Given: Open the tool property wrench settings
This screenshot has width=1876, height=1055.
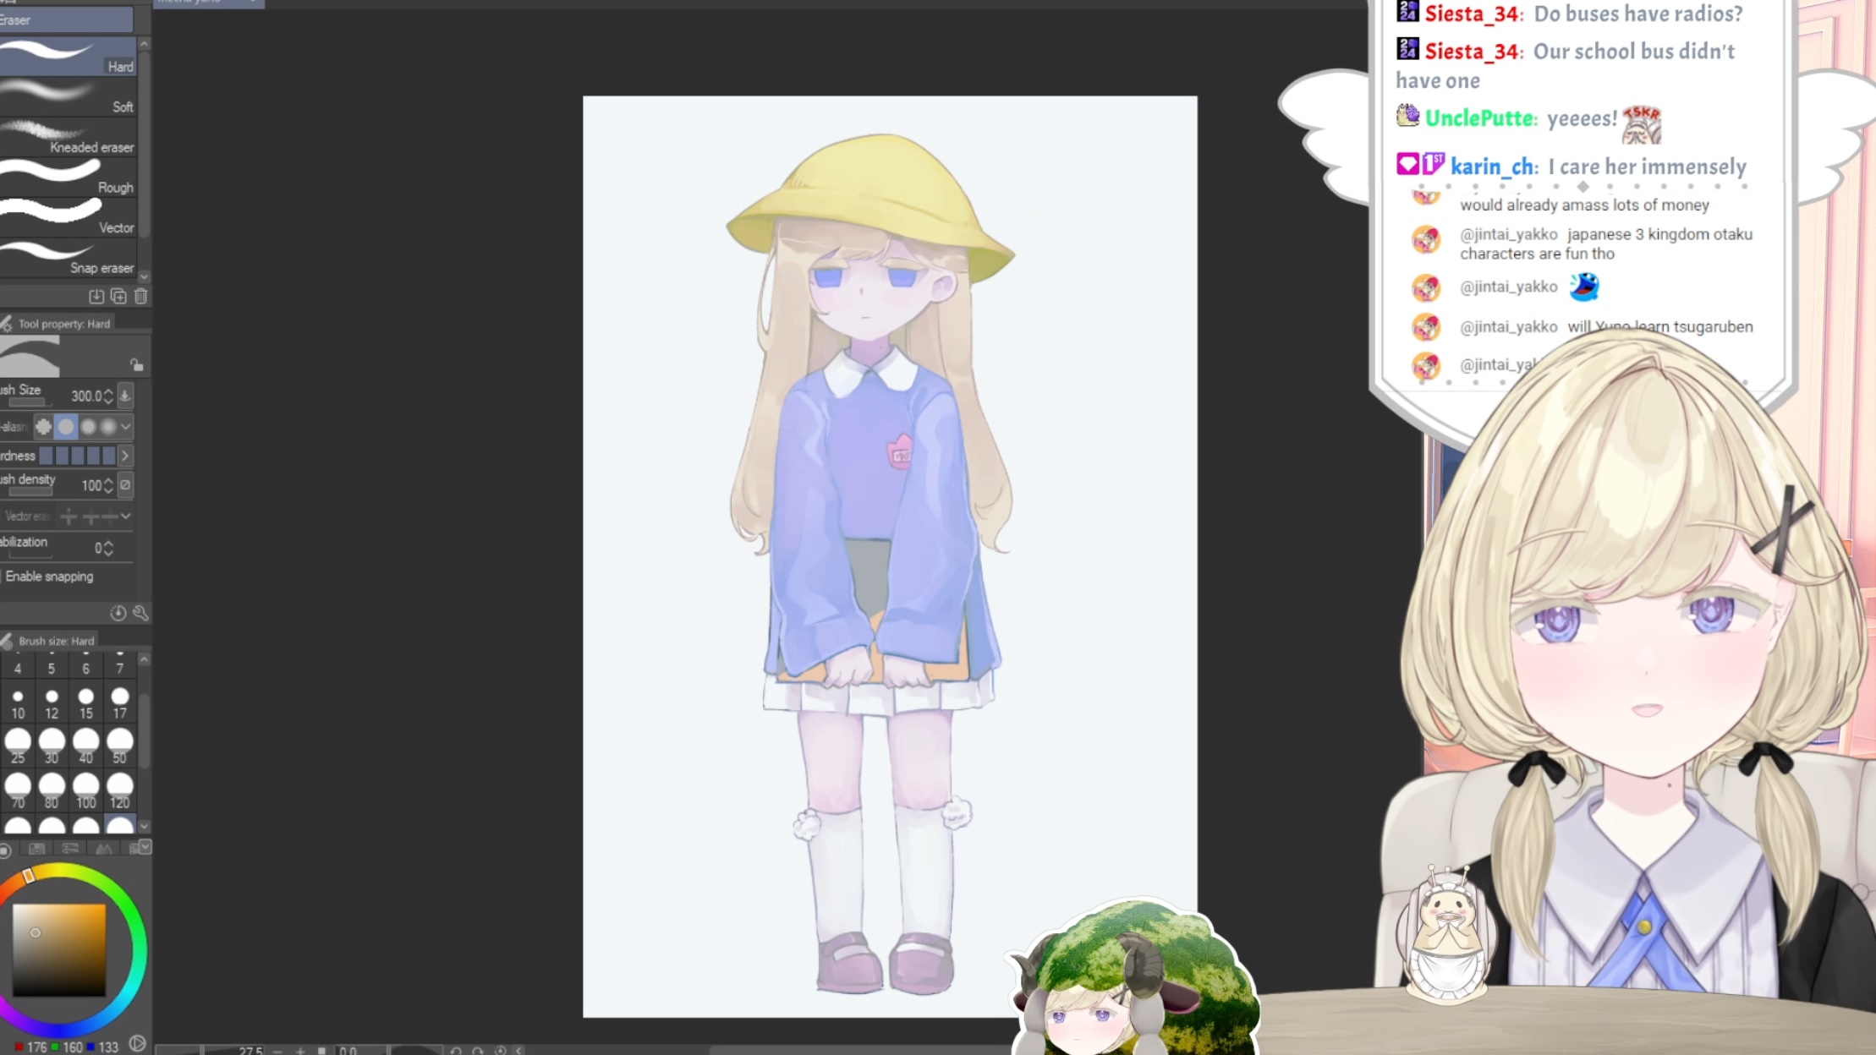Looking at the screenshot, I should pyautogui.click(x=140, y=613).
